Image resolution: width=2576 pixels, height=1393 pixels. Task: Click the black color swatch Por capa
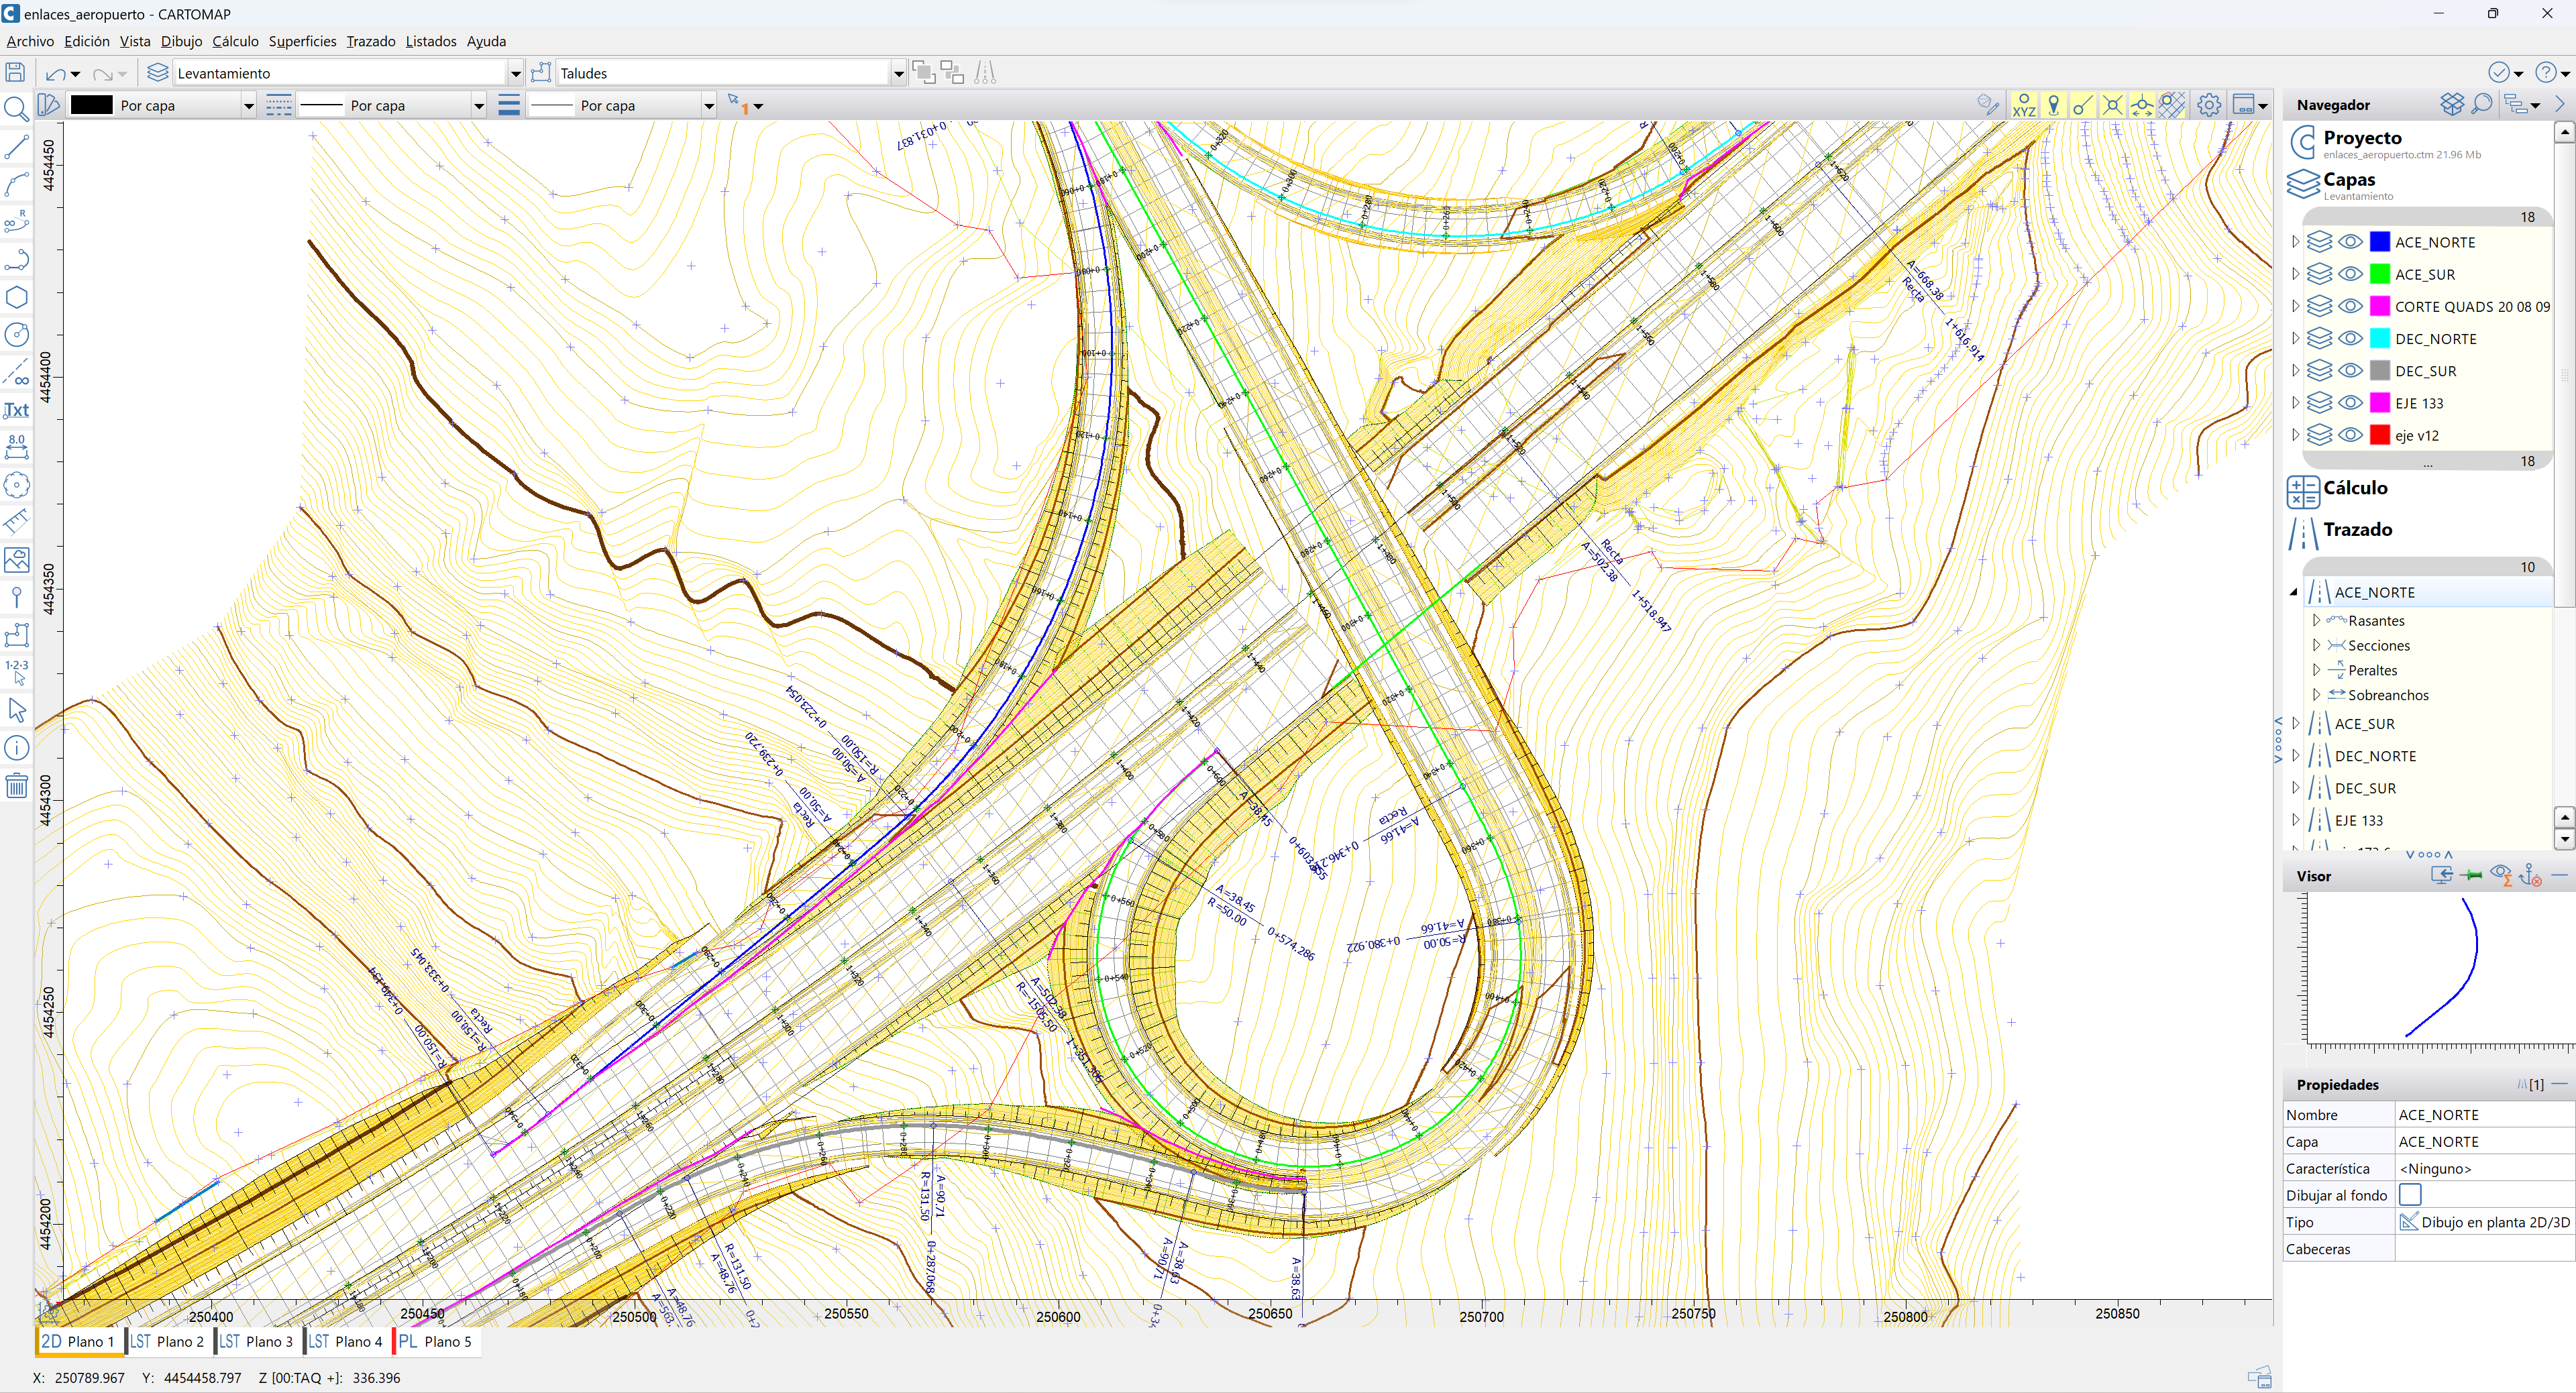(x=92, y=105)
